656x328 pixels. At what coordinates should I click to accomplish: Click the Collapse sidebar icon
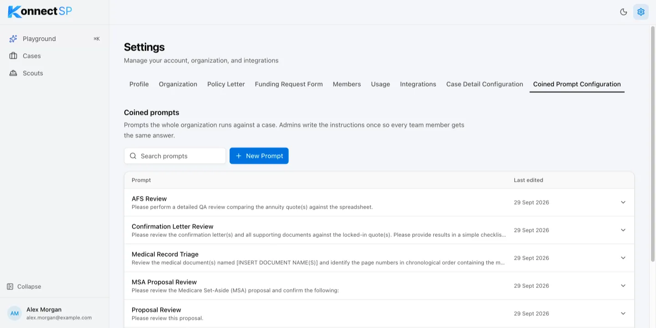[10, 287]
